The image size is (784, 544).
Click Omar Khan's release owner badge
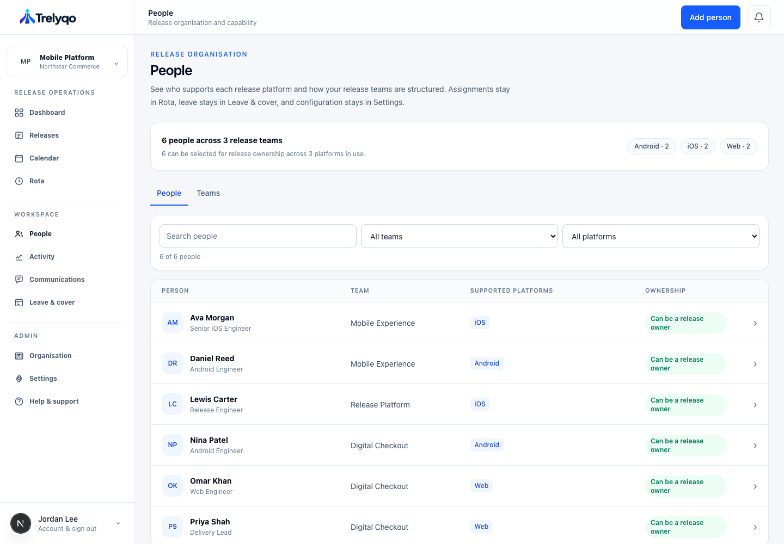point(686,486)
